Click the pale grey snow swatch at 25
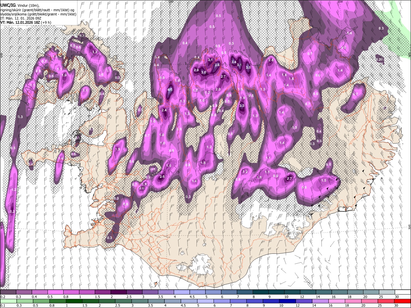 [387, 292]
